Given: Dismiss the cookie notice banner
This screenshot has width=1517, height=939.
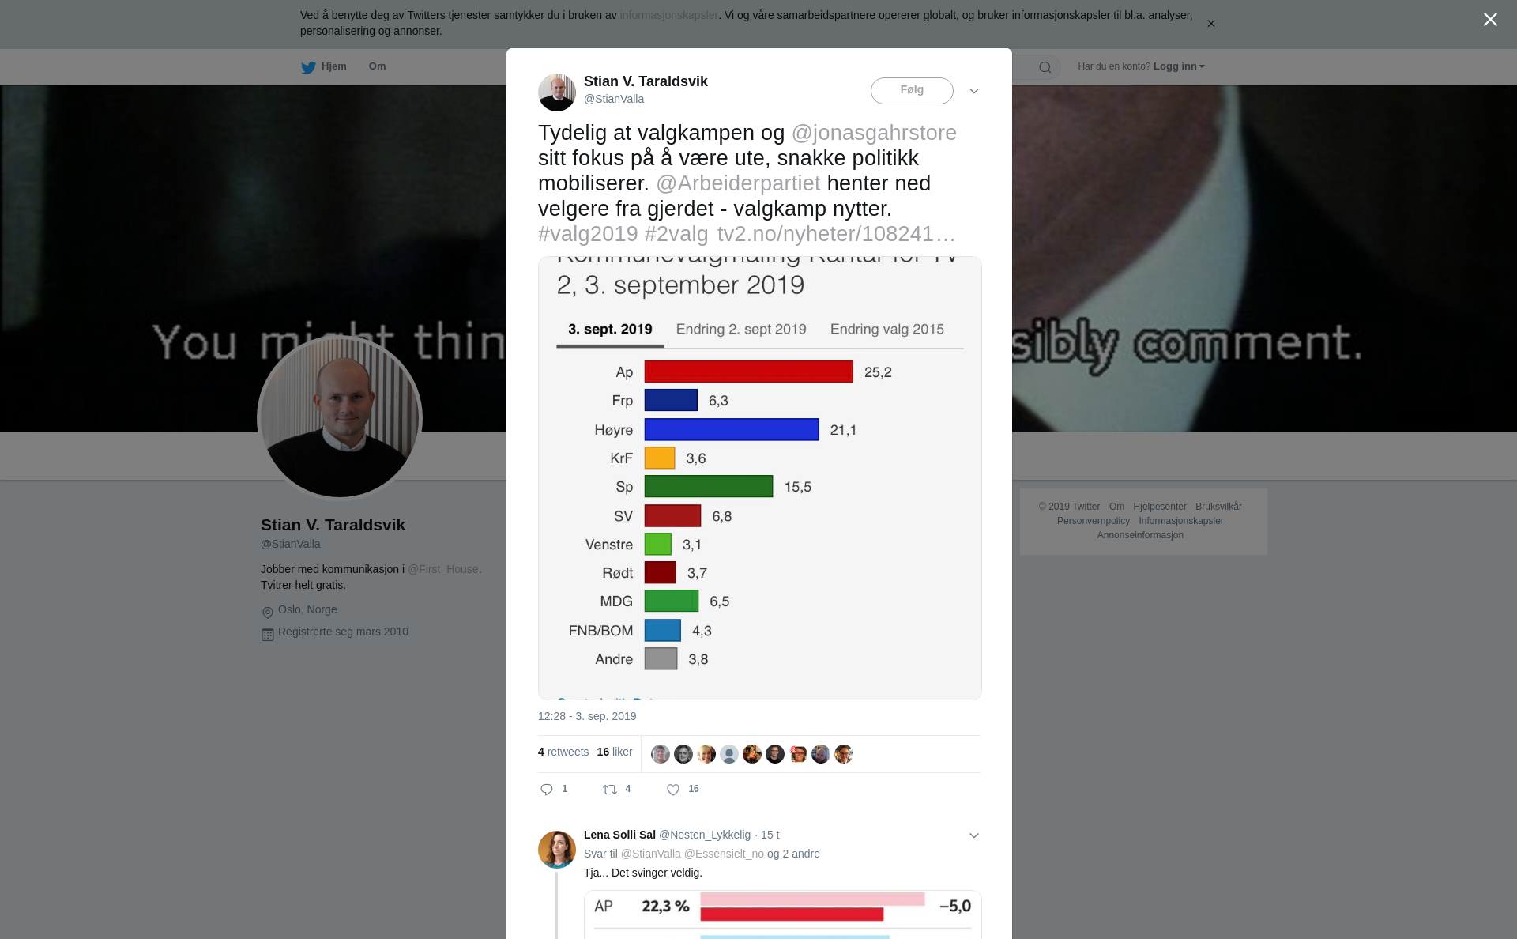Looking at the screenshot, I should point(1211,24).
